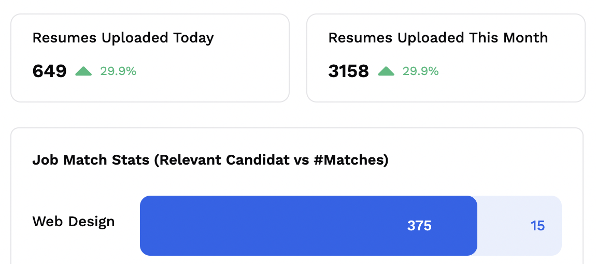
Task: Click the 375 value in the bar
Action: [419, 226]
